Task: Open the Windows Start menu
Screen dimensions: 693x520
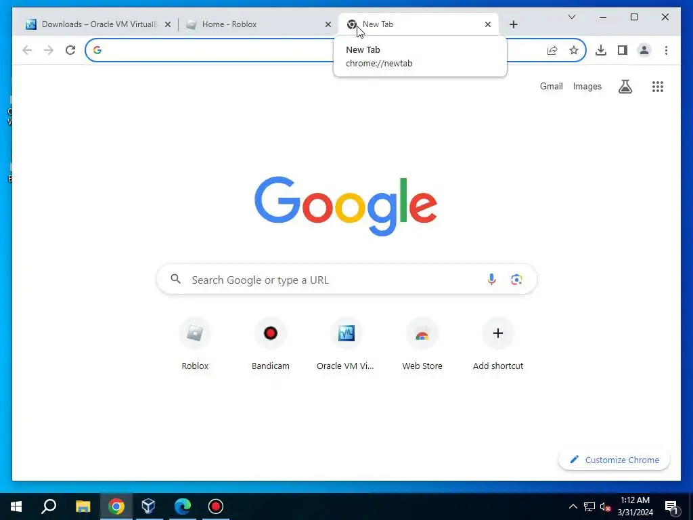Action: tap(16, 506)
